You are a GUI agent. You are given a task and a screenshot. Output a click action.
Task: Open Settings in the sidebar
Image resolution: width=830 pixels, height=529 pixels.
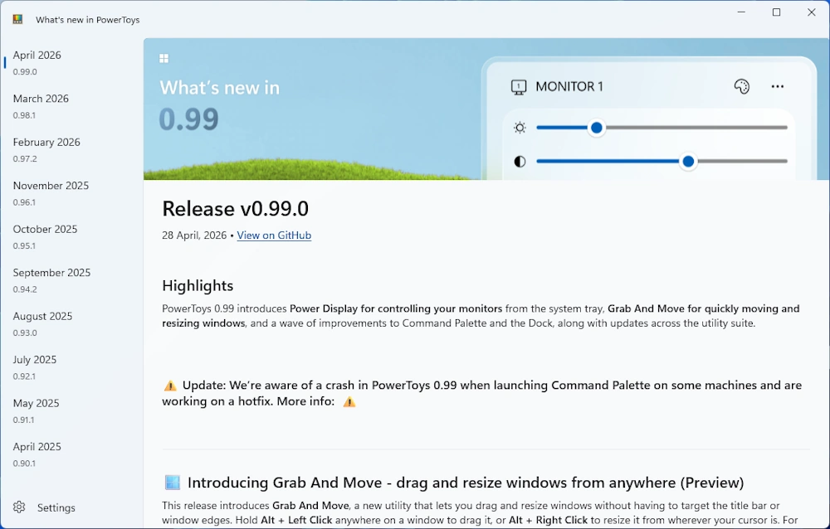pos(56,507)
